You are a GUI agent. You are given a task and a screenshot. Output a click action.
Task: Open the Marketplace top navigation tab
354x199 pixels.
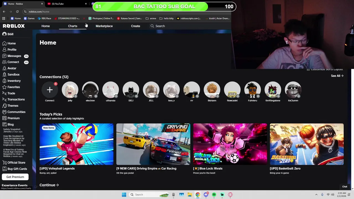[x=104, y=26]
